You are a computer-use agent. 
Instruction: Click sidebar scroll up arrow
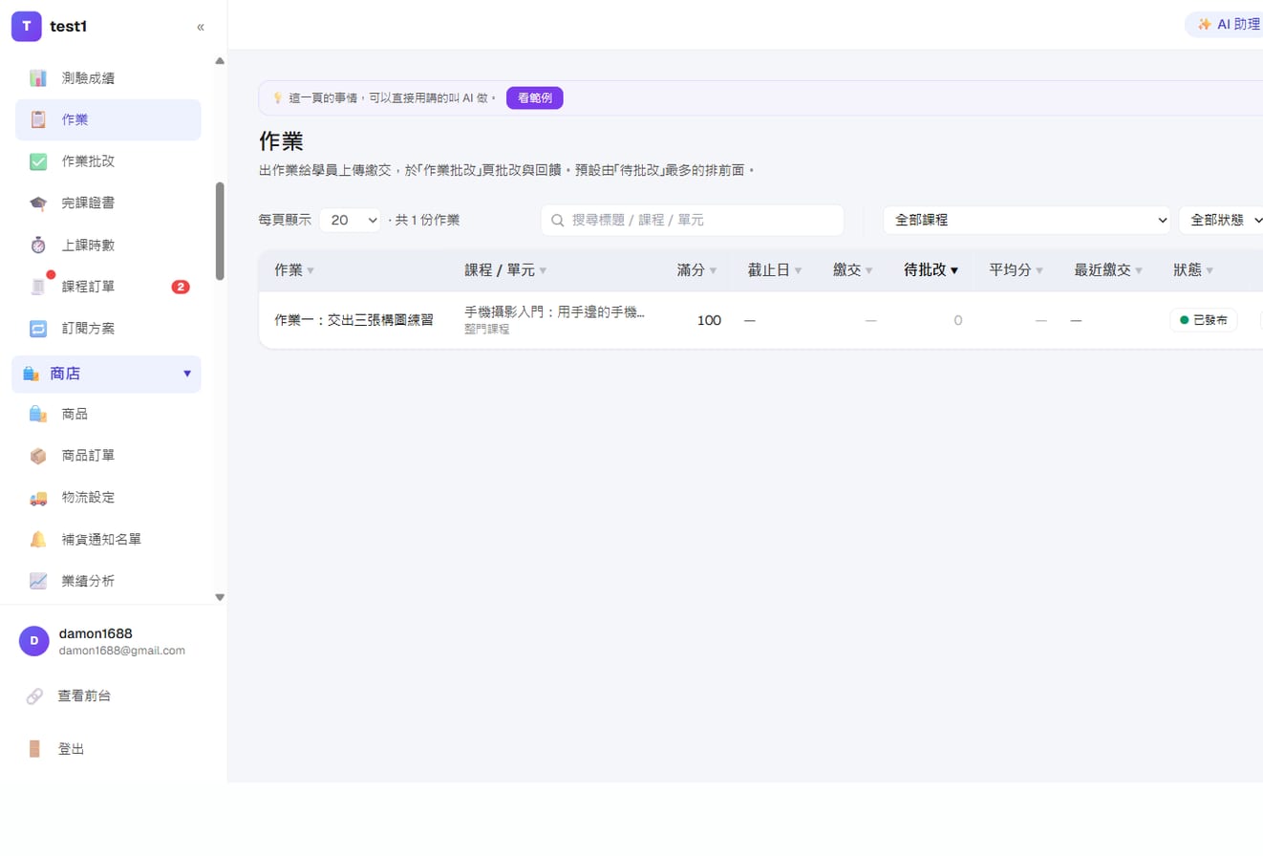point(220,61)
